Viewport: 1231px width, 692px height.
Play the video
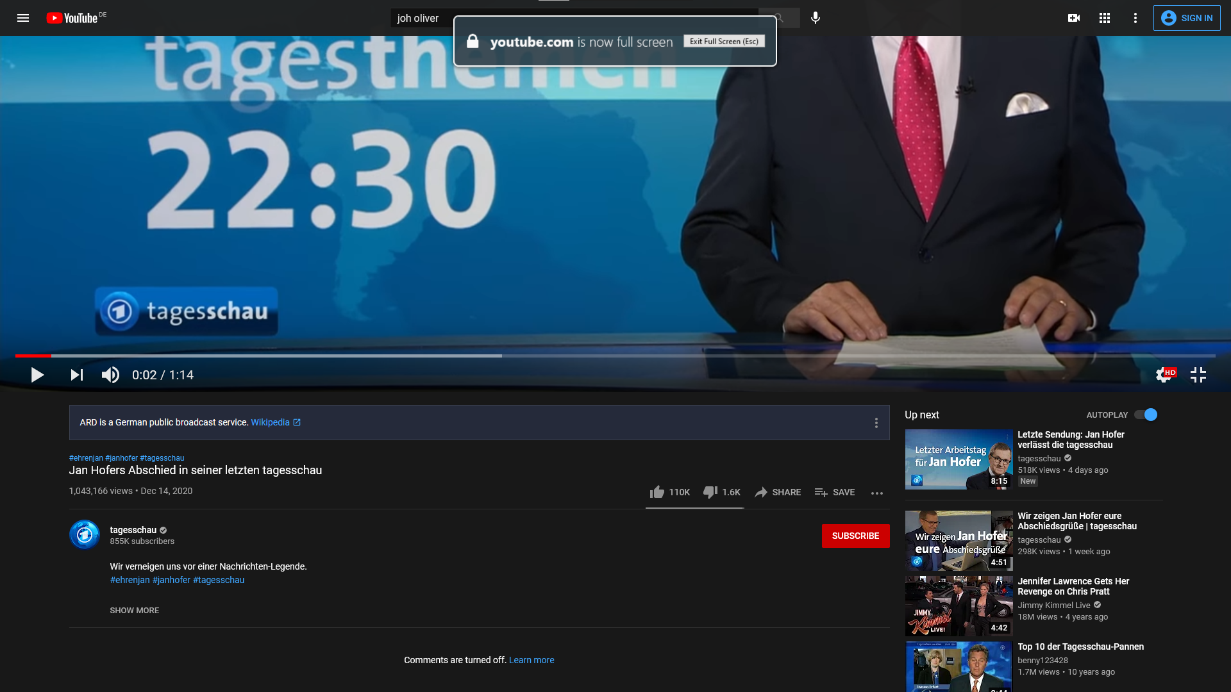pyautogui.click(x=37, y=375)
